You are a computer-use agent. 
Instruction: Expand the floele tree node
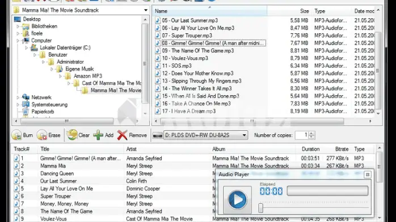(18, 33)
